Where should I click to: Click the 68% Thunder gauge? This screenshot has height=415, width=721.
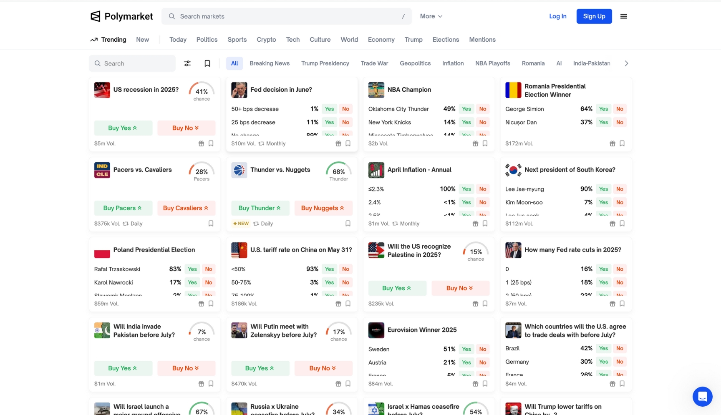[x=339, y=172]
